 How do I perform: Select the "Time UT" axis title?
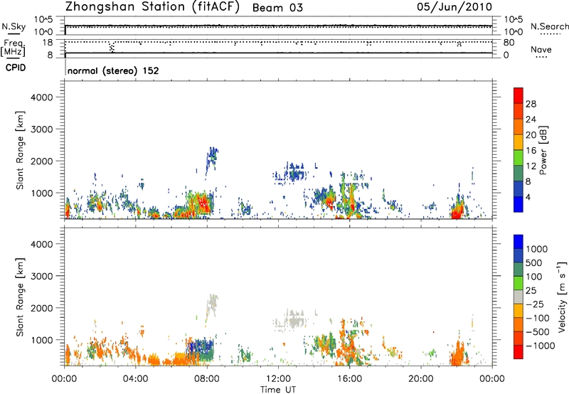pyautogui.click(x=278, y=390)
